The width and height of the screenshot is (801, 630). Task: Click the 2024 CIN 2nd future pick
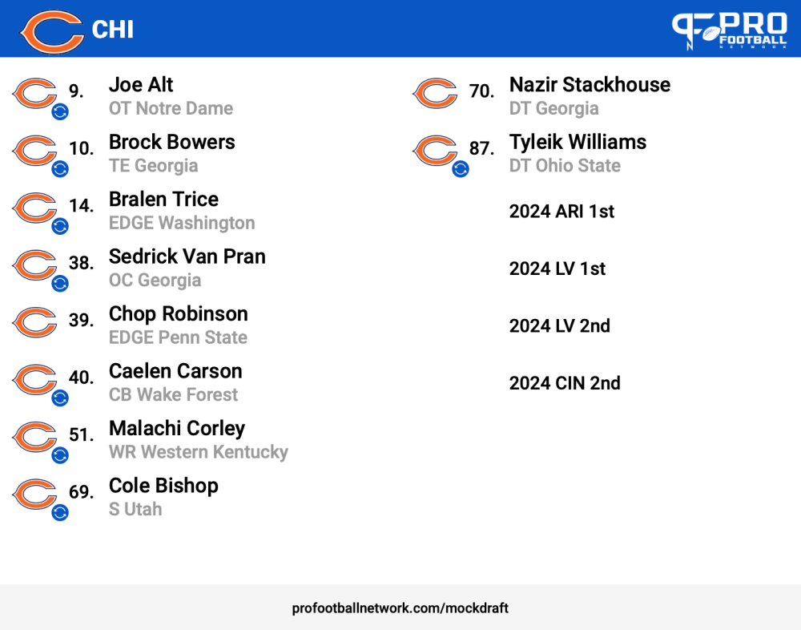(565, 383)
